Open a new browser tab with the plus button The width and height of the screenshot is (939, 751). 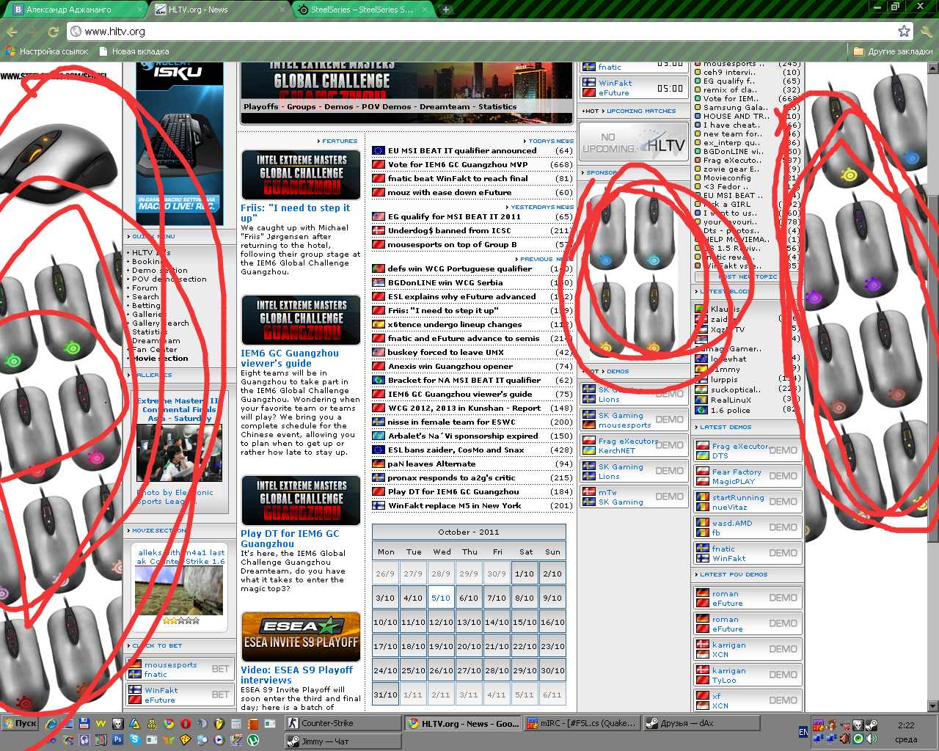coord(445,10)
